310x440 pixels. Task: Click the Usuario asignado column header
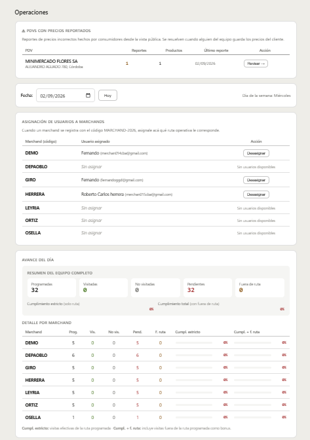pyautogui.click(x=96, y=141)
